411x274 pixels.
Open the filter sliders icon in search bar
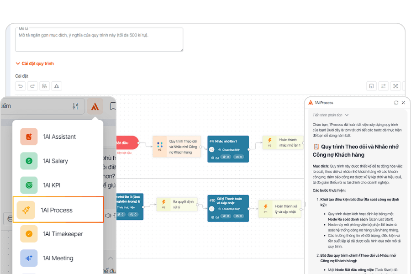point(75,106)
